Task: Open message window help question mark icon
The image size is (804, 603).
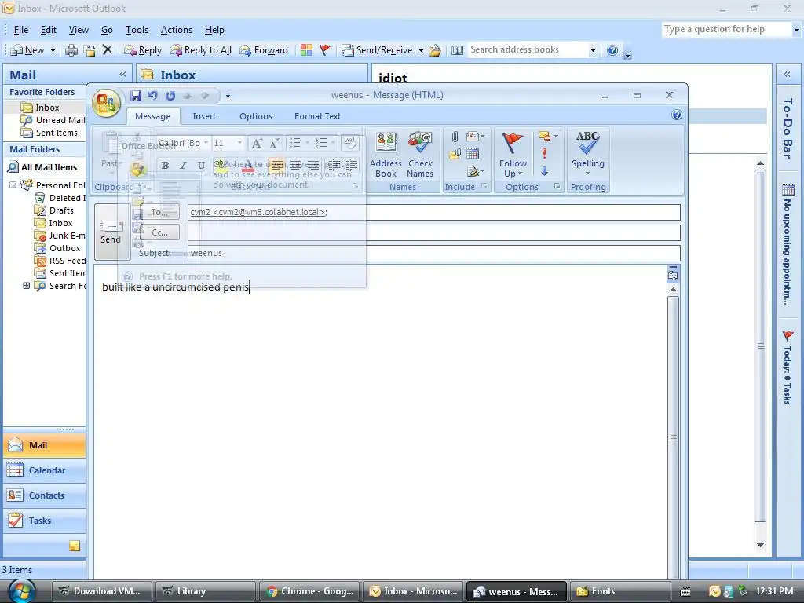Action: [677, 115]
